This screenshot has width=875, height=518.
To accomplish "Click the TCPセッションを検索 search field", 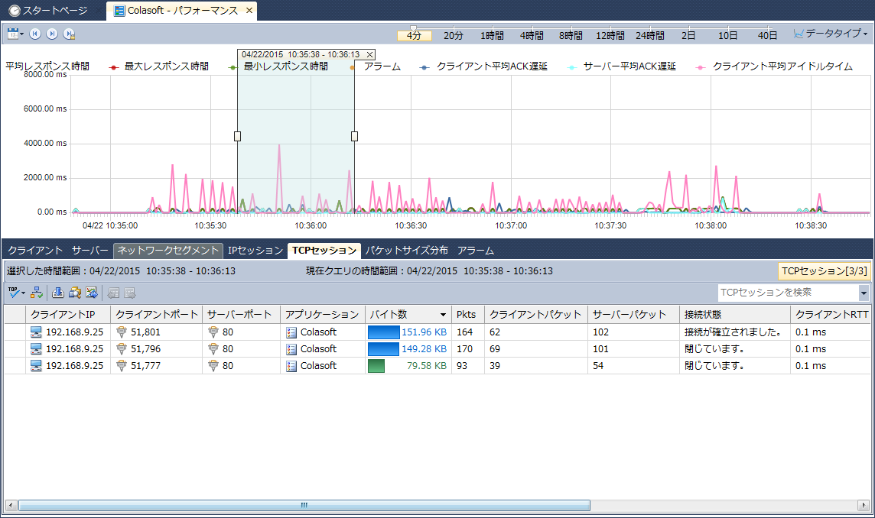I will pos(786,292).
